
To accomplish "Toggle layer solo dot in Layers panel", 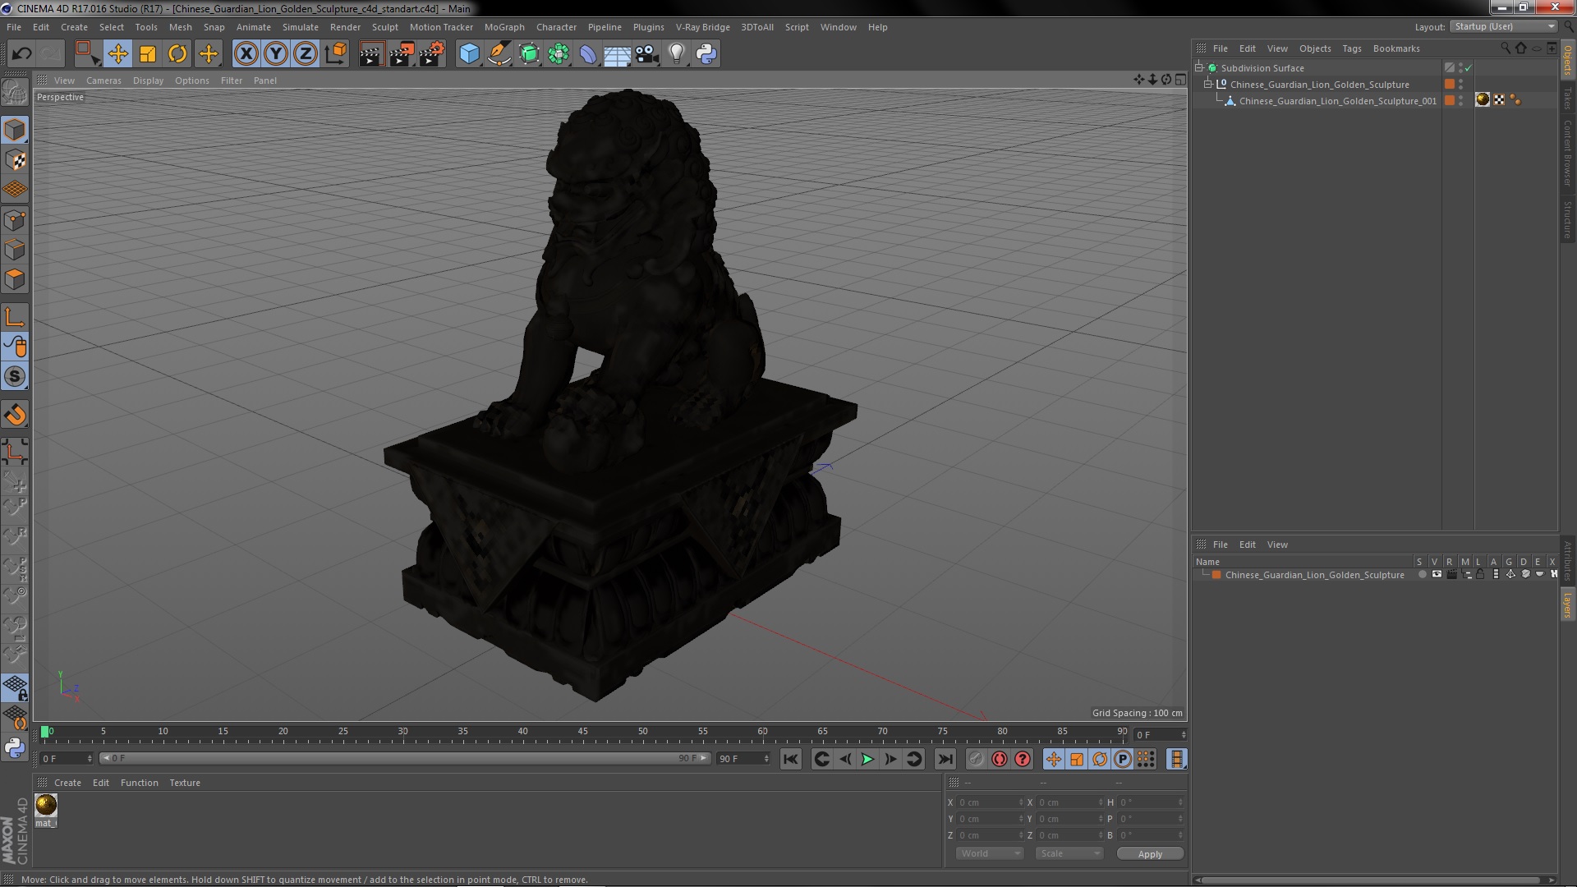I will (x=1422, y=574).
